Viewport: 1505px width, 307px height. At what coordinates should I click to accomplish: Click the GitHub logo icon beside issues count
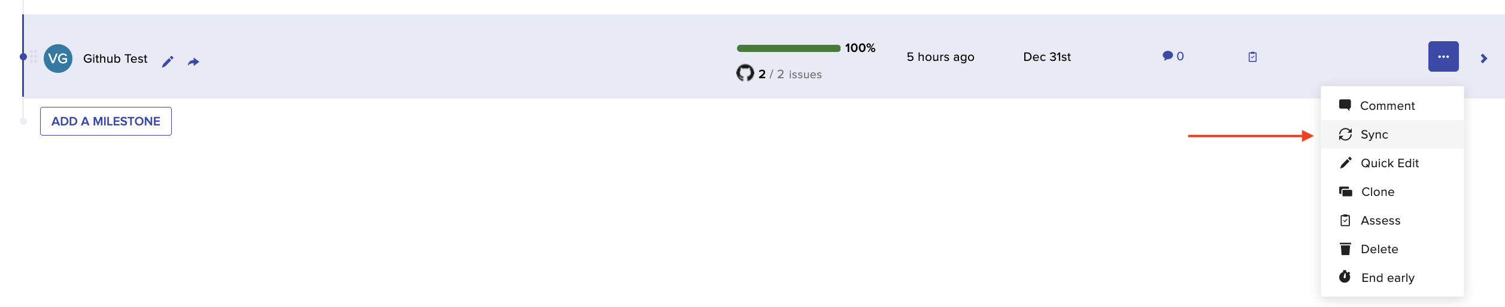(745, 73)
